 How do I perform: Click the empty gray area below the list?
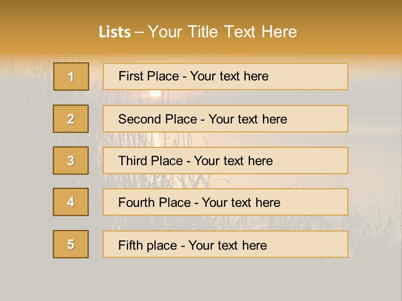click(201, 280)
